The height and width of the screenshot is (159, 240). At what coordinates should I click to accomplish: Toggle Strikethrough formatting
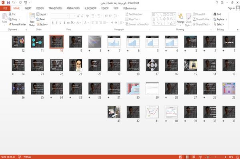click(68, 23)
